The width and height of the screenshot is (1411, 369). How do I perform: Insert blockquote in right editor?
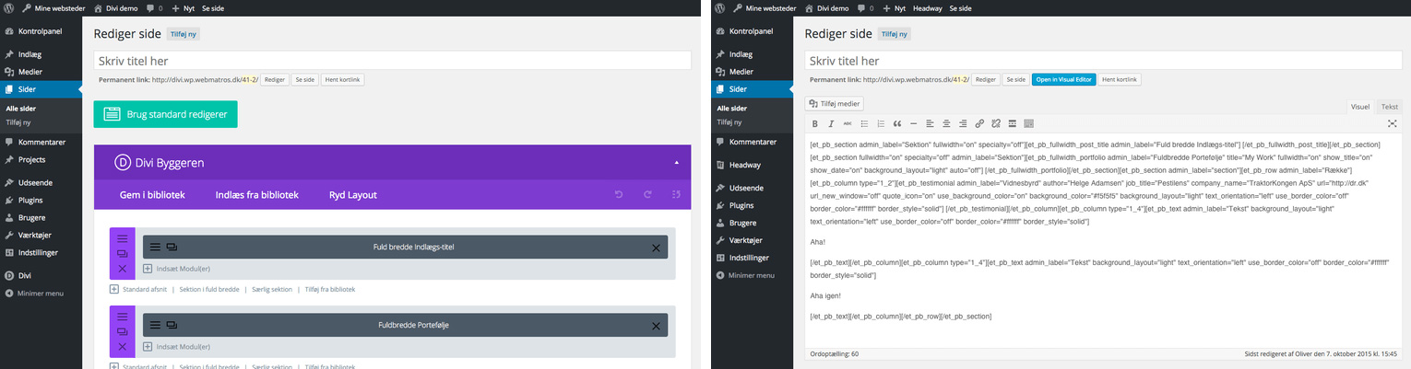[897, 123]
